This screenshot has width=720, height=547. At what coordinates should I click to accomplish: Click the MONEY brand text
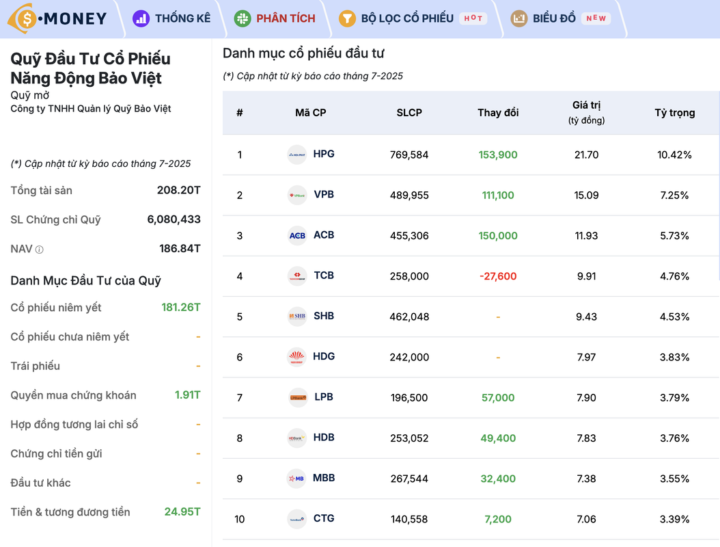75,18
